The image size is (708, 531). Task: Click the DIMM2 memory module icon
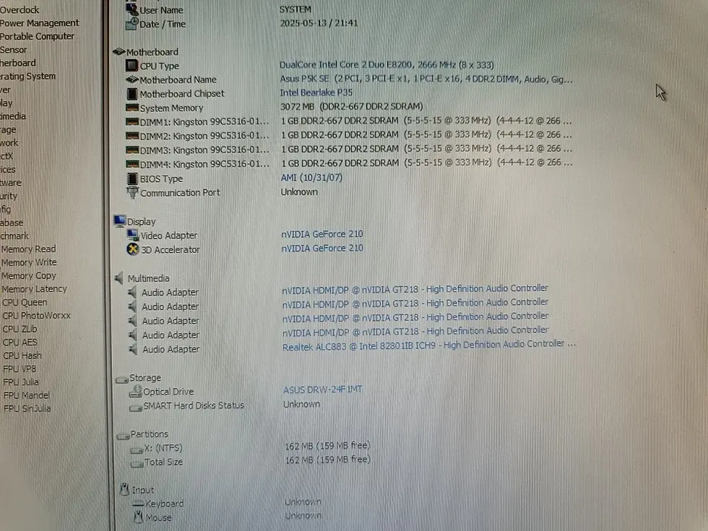pos(131,136)
